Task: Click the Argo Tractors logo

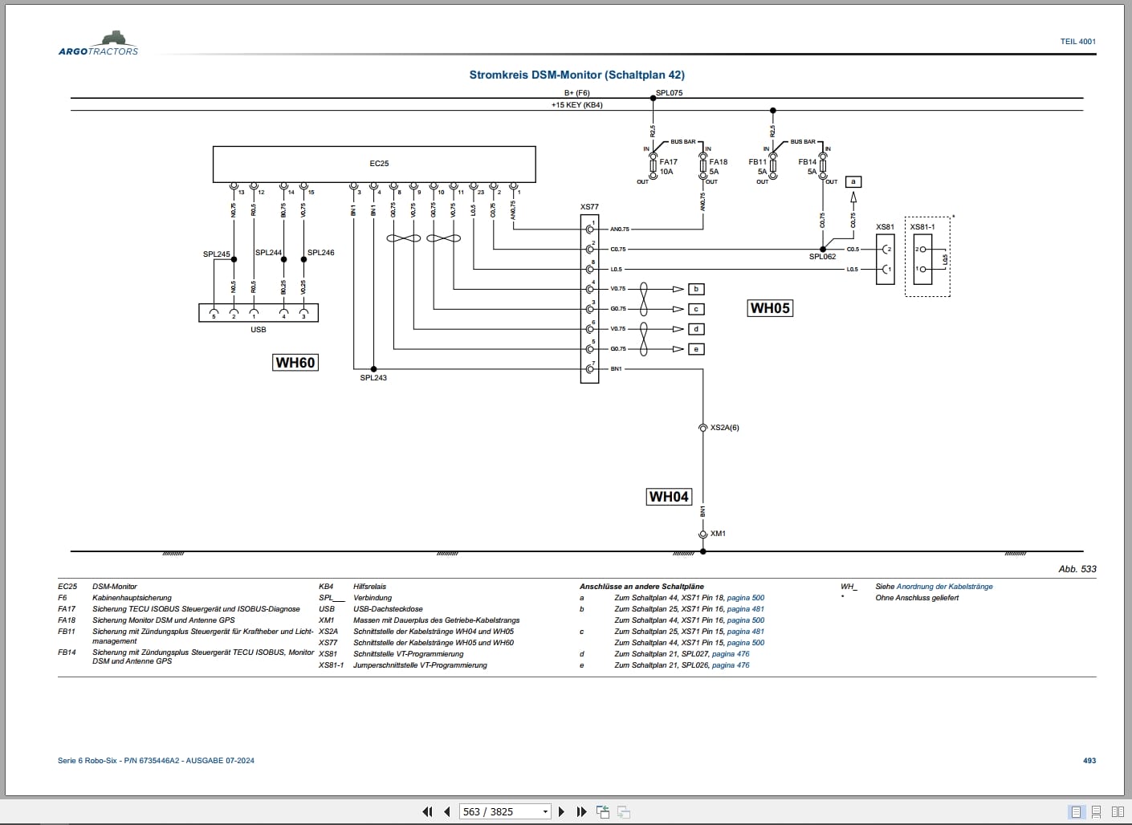Action: 98,43
